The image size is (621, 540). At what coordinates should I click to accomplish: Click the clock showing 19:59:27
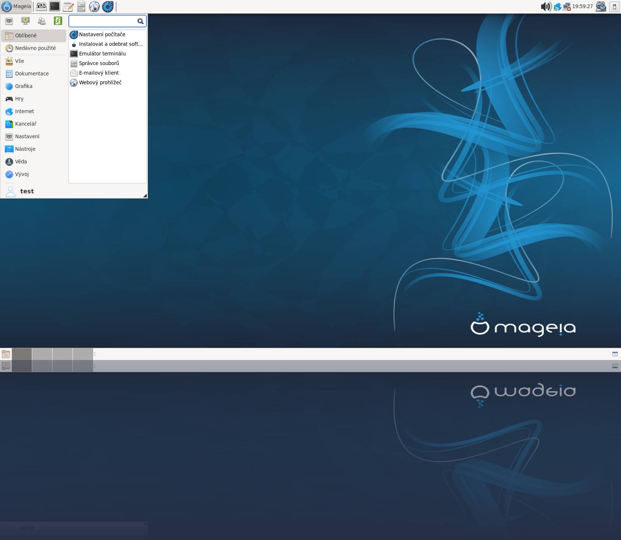coord(583,6)
